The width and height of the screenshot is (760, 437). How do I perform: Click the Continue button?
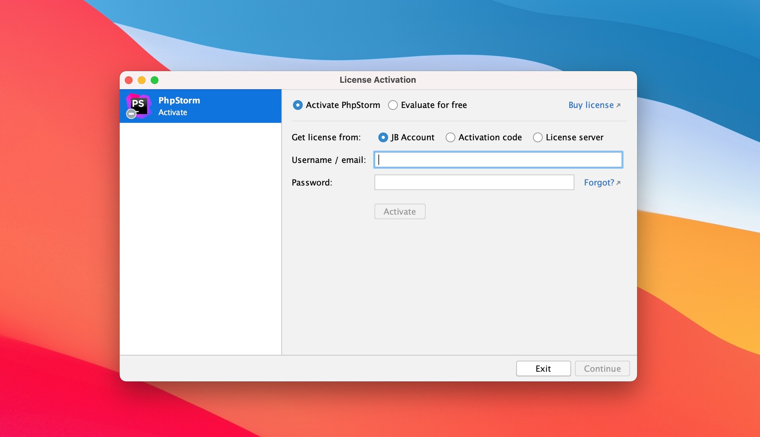(602, 369)
